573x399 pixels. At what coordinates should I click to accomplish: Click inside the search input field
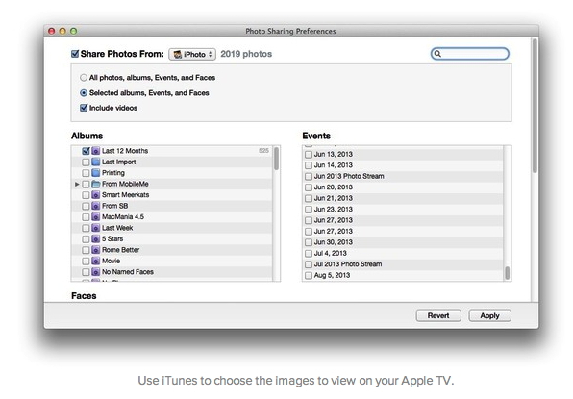(470, 54)
